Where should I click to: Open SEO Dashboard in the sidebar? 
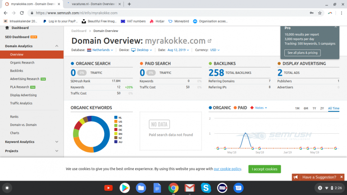[17, 37]
